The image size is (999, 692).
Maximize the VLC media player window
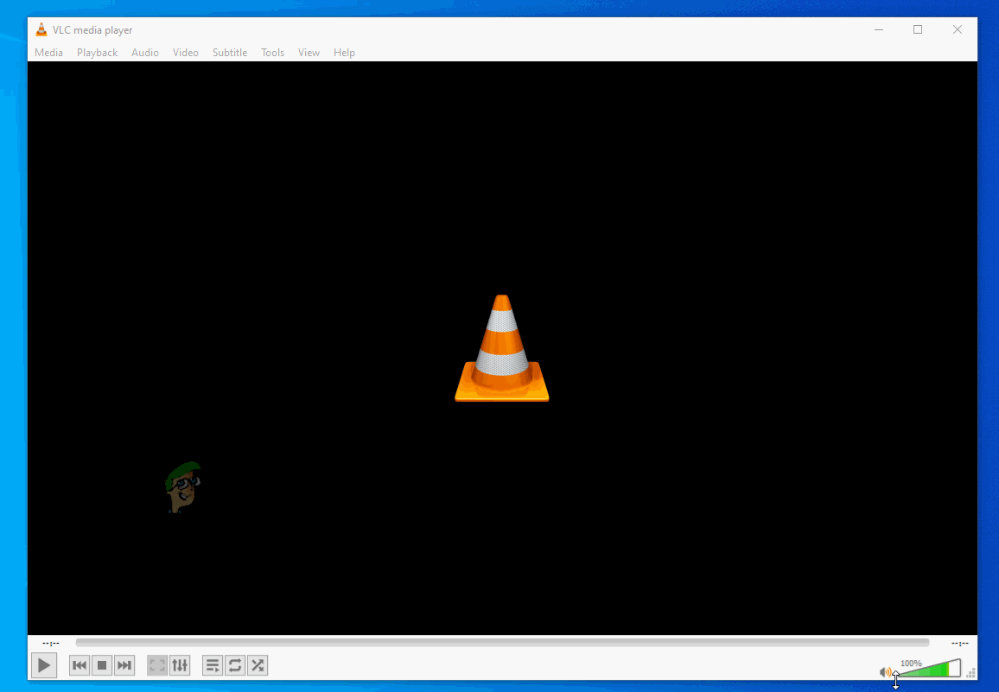pyautogui.click(x=918, y=29)
